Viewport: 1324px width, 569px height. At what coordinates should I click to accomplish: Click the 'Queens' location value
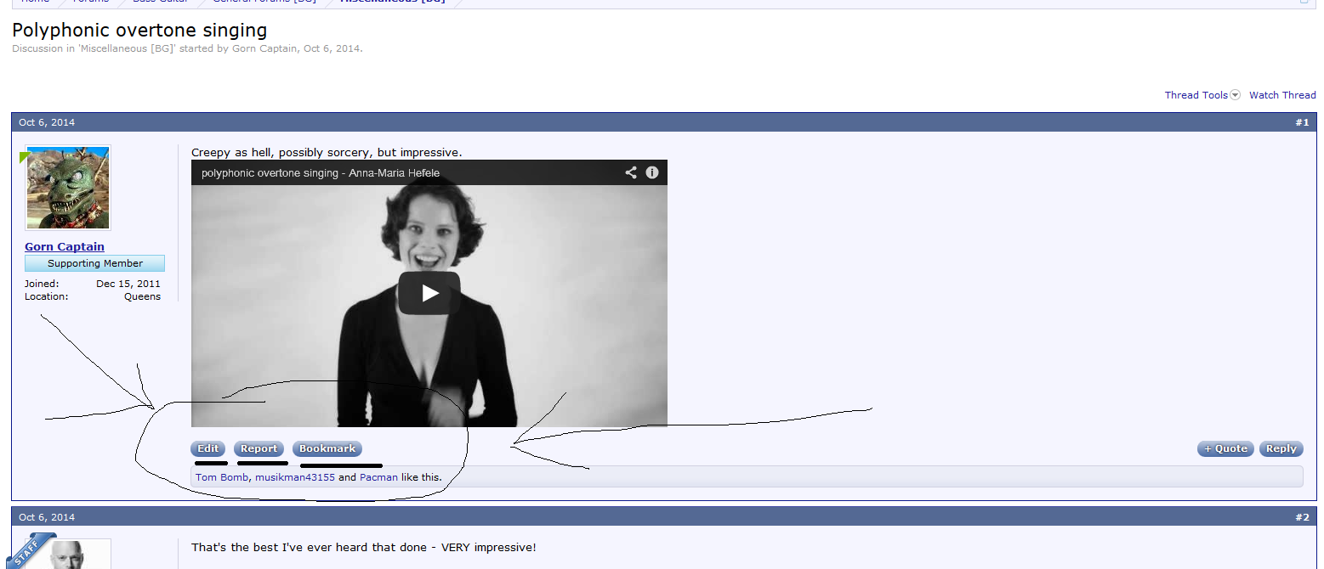pos(142,296)
